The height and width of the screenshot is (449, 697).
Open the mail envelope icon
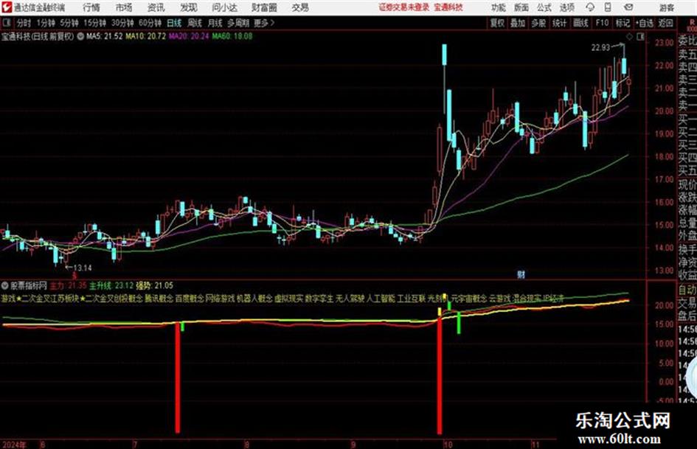click(x=628, y=7)
